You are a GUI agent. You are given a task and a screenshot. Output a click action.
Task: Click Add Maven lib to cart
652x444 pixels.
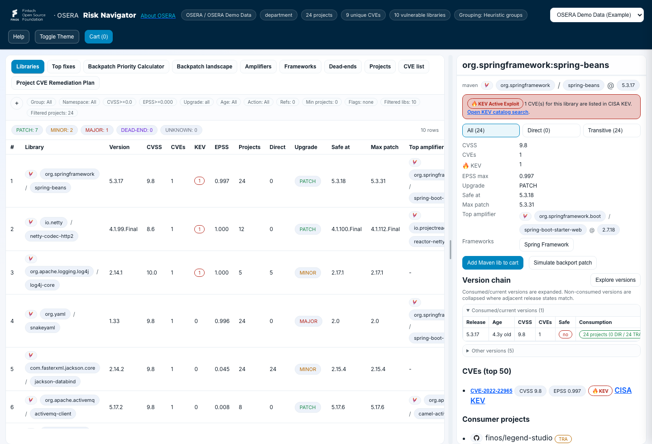(493, 263)
